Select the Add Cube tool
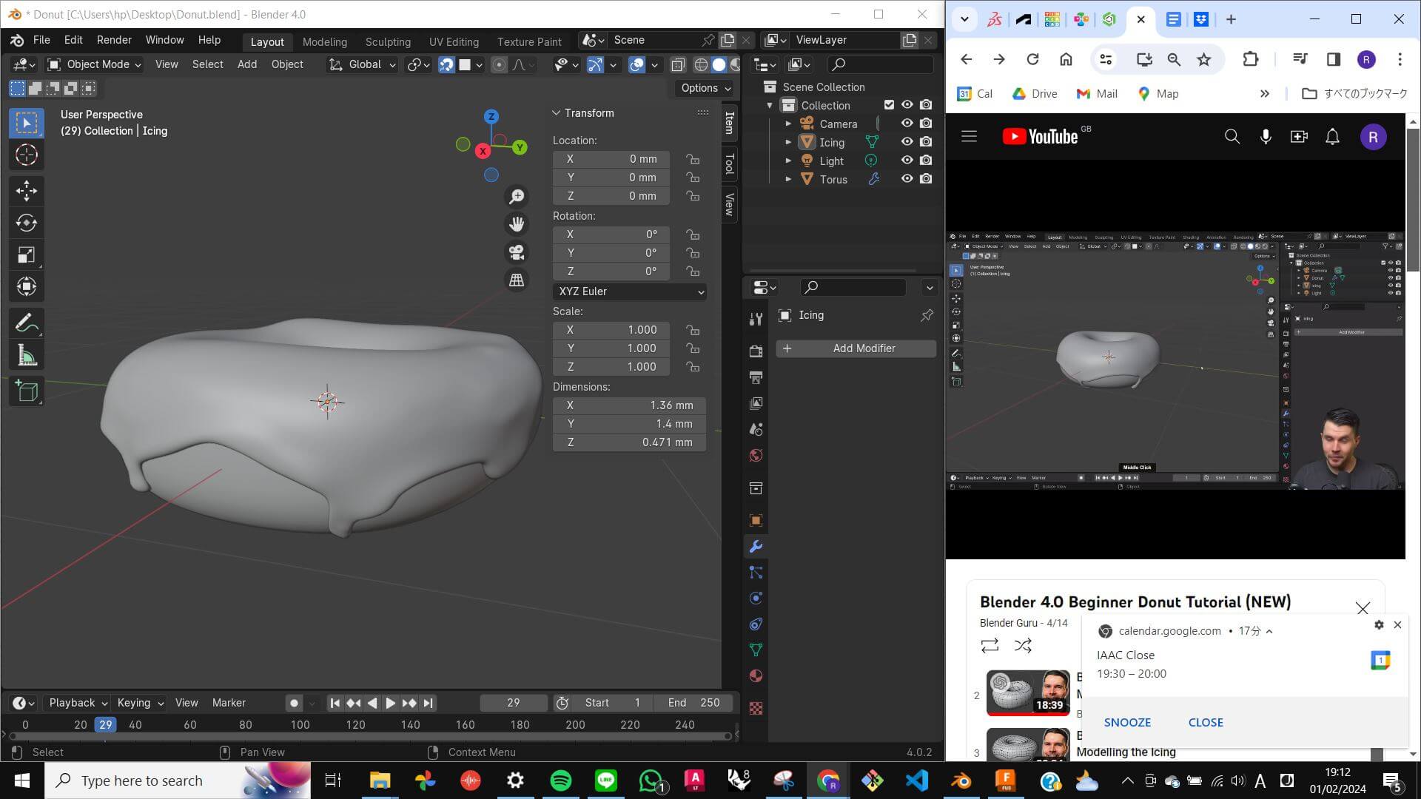Screen dimensions: 1421x799 27,391
